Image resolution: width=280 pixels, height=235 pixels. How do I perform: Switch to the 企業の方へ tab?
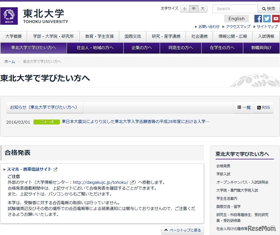point(141,48)
